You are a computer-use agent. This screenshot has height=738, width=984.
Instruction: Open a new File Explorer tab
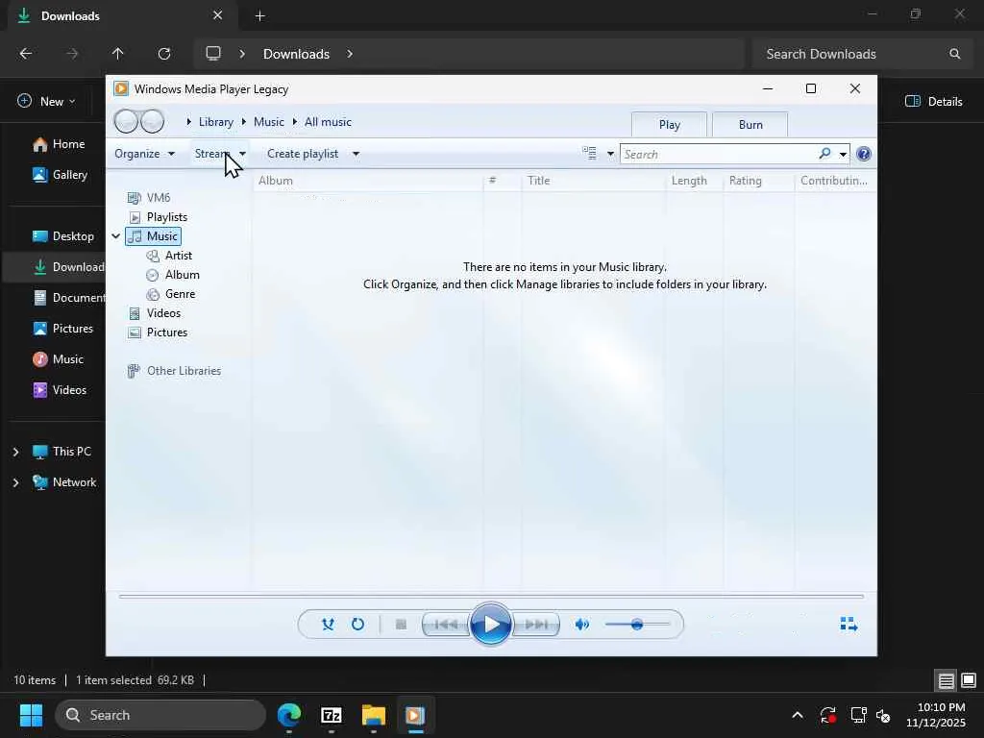[259, 16]
